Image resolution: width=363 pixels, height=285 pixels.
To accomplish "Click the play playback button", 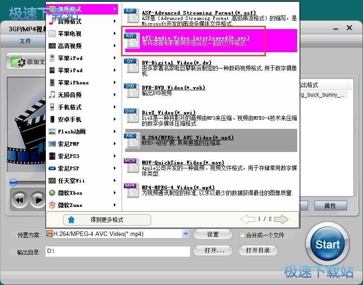I will [x=38, y=200].
